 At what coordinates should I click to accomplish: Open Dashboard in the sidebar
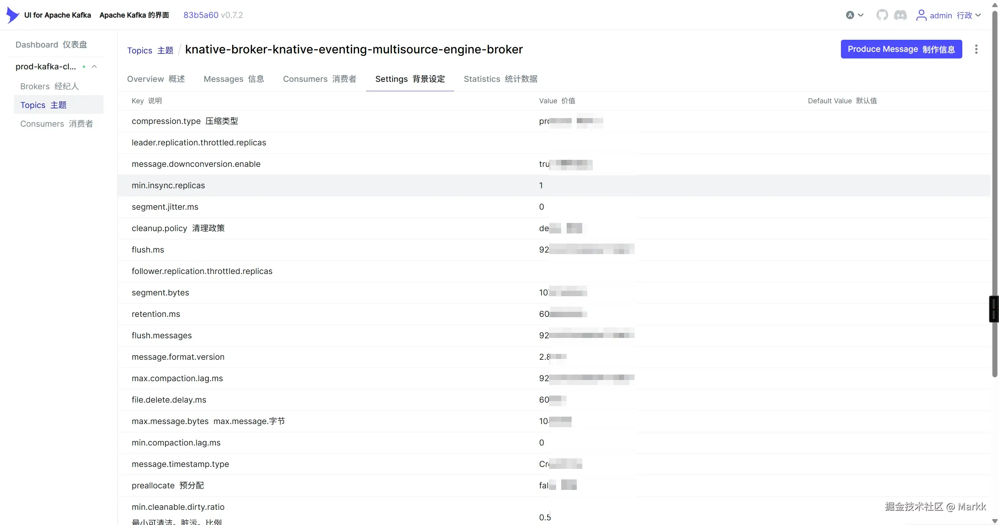[x=52, y=45]
